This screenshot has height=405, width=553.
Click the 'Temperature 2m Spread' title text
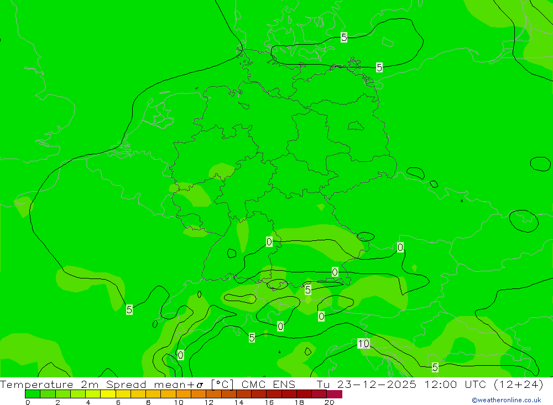pyautogui.click(x=73, y=384)
